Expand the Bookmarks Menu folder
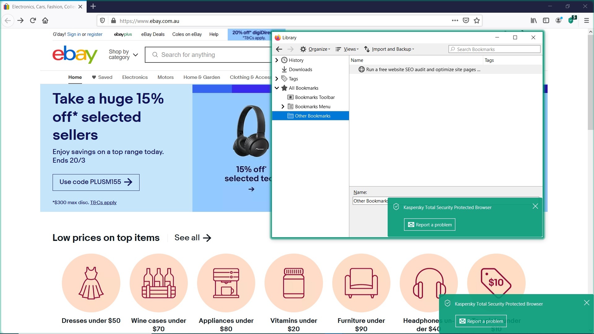 283,107
